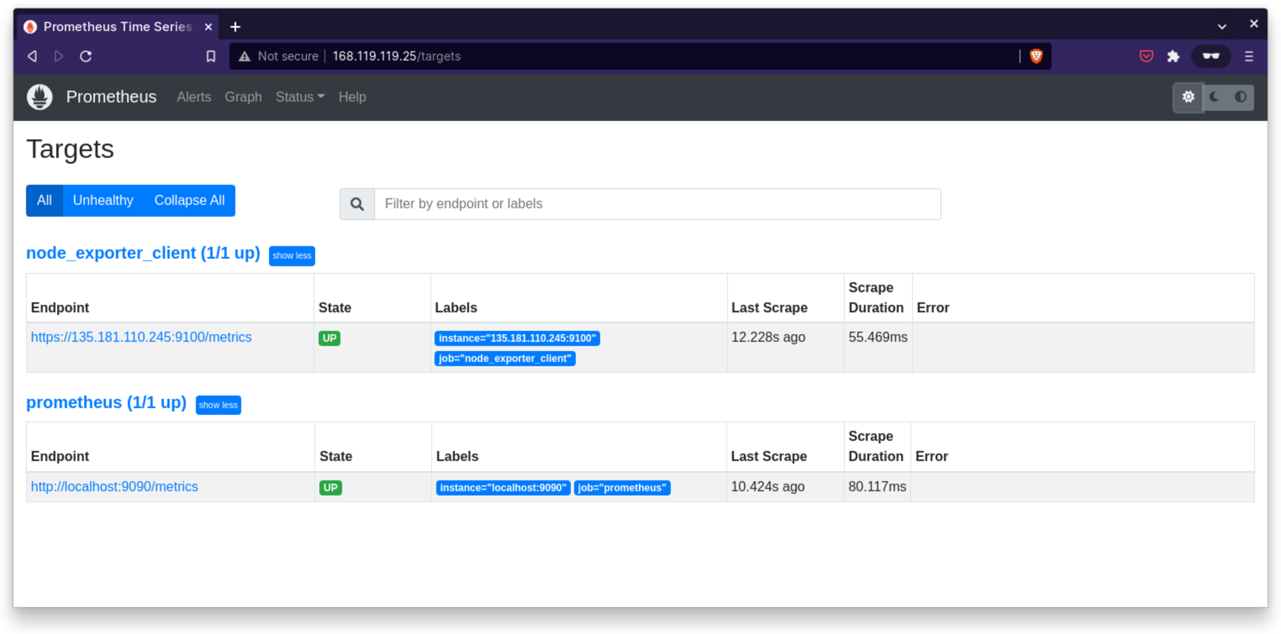Collapse node_exporter_client with show less

(x=291, y=255)
